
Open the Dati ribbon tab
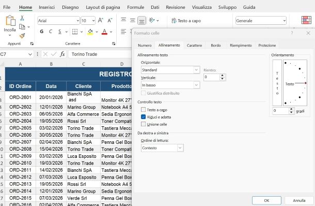155,7
